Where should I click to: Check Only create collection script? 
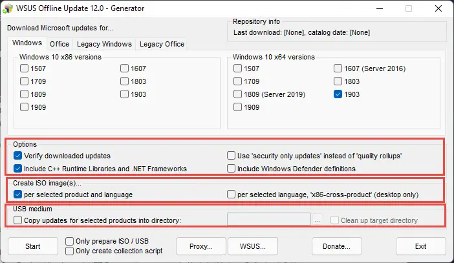tap(69, 251)
